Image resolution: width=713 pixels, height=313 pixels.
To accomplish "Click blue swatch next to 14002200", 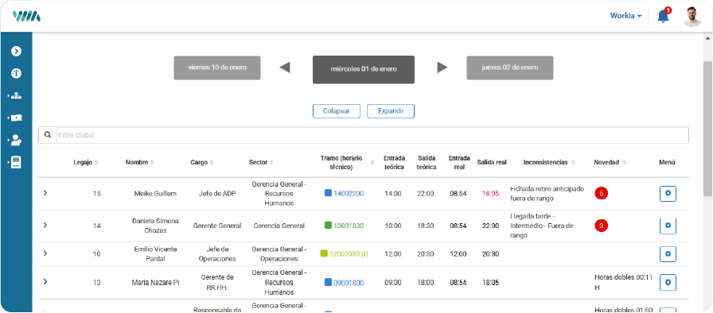I will (328, 193).
